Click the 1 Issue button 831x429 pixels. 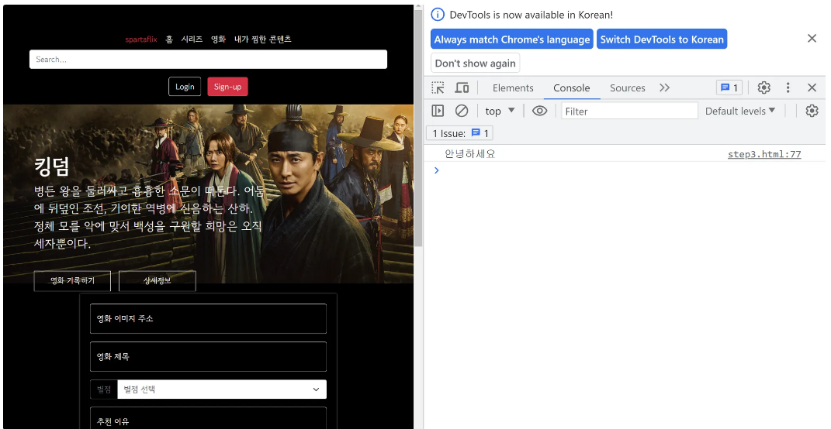[460, 133]
